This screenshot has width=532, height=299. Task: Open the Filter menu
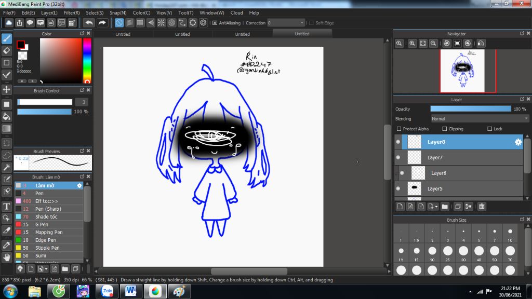pyautogui.click(x=72, y=13)
